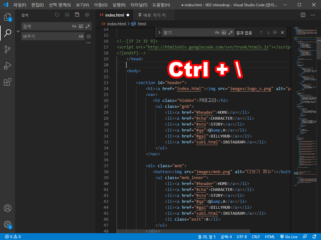Open 보기(V) menu
Screen dimensions: 321x240
[82, 5]
